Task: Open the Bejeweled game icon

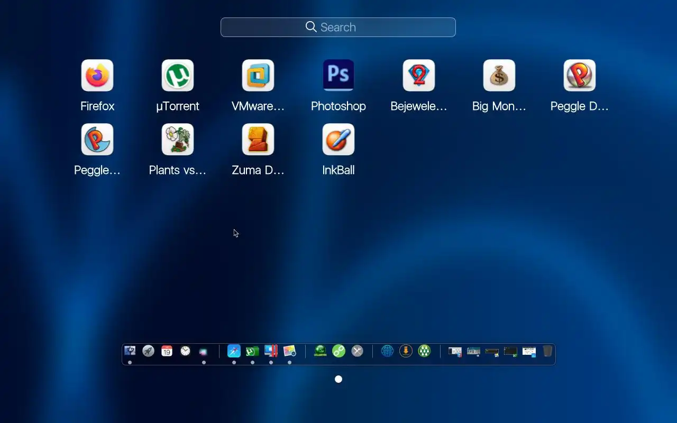Action: click(x=419, y=76)
